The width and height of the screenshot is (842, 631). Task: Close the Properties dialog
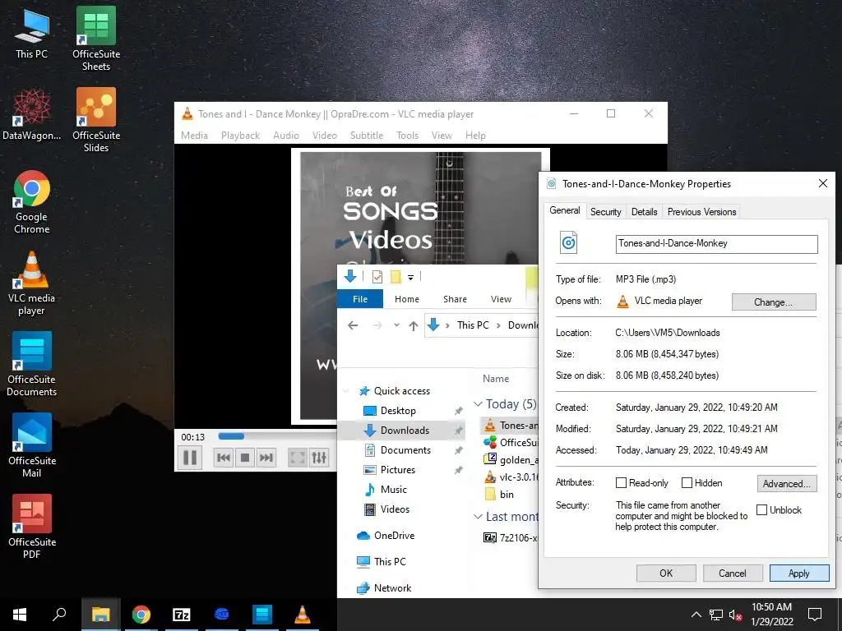[822, 183]
